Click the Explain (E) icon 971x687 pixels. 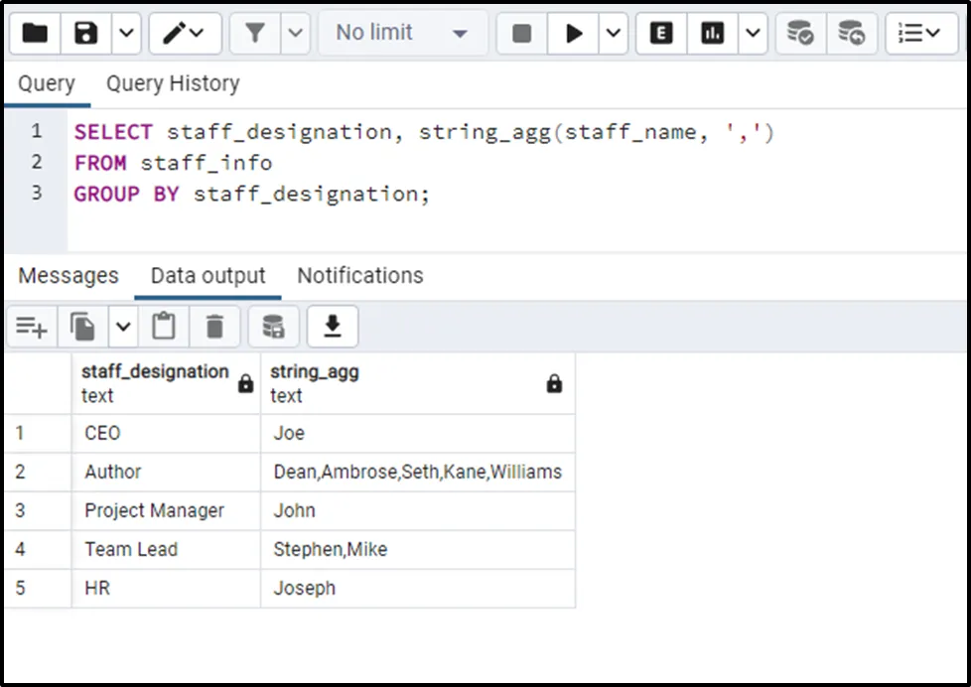661,34
